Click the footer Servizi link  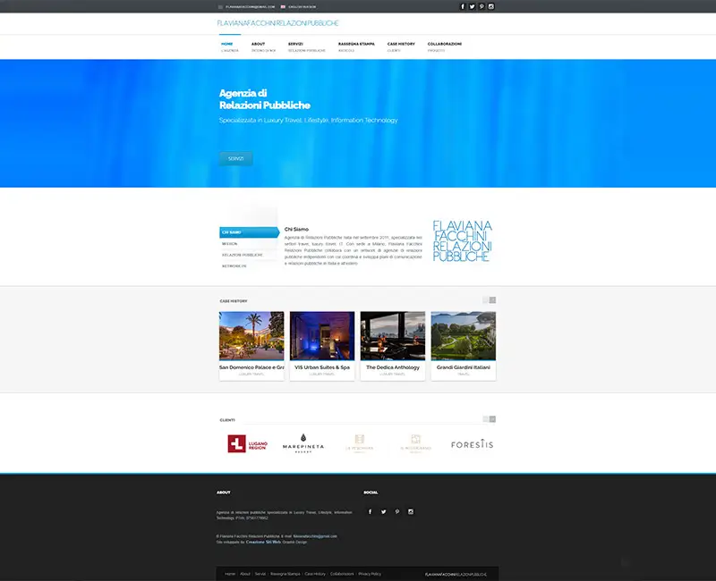pyautogui.click(x=260, y=574)
